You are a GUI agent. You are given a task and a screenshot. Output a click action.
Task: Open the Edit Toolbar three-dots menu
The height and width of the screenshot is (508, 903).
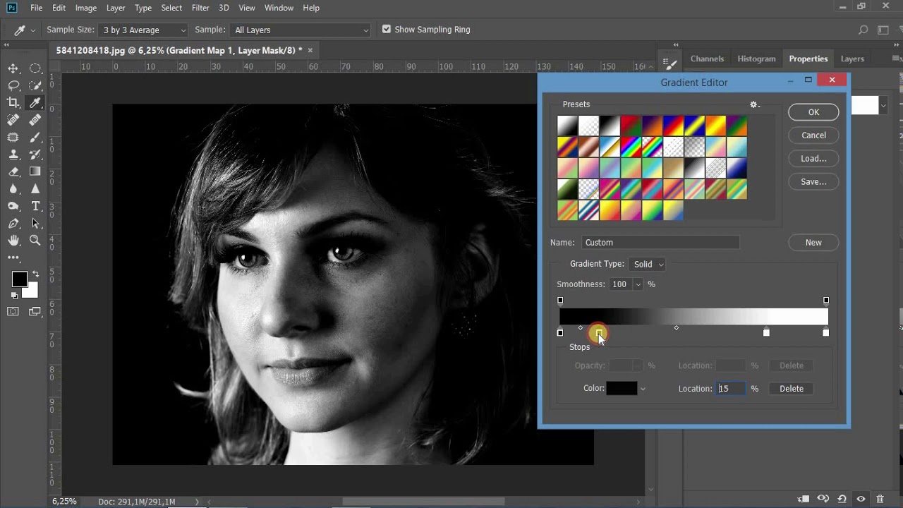13,258
